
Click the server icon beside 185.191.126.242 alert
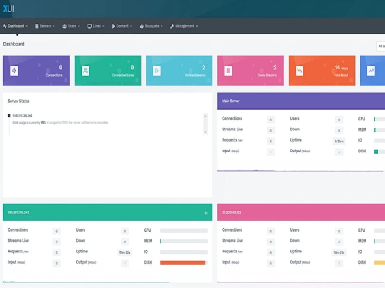9,116
